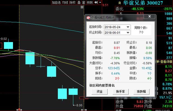The width and height of the screenshot is (173, 111).
Task: Close the 个股K线区间统计 dialog
Action: [x=149, y=16]
